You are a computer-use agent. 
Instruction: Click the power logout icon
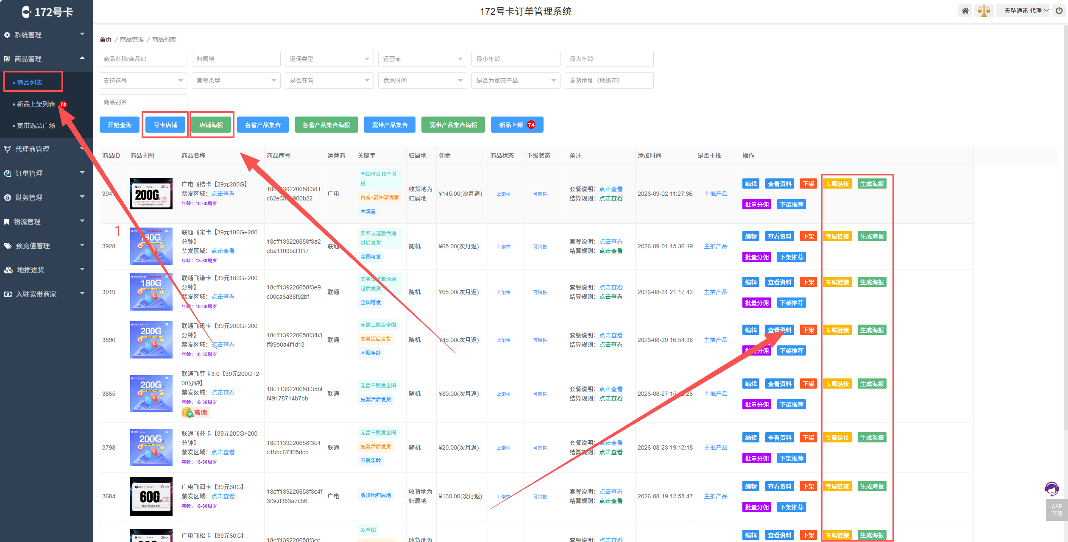pyautogui.click(x=1059, y=11)
